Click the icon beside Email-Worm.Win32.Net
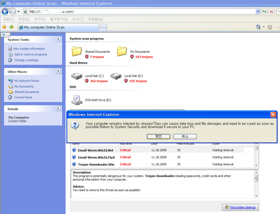Viewport: 280px width, 214px height. click(74, 150)
